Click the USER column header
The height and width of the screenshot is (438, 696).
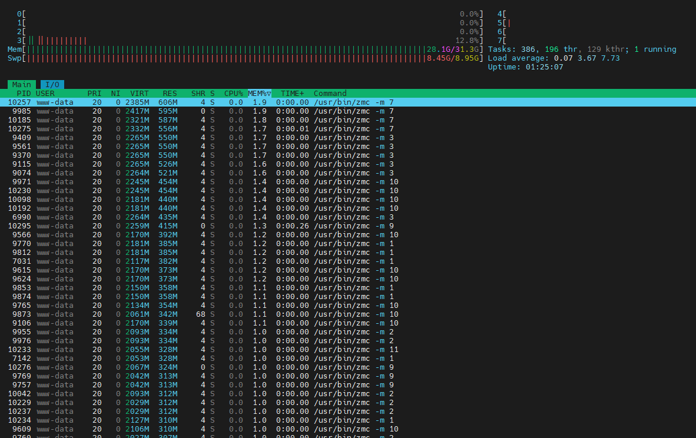coord(45,93)
